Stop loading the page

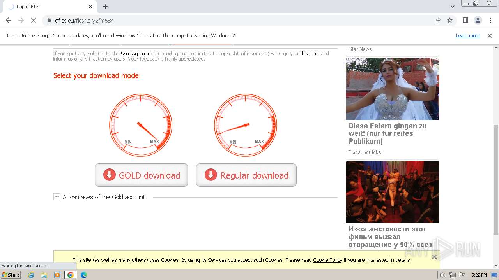pos(34,20)
